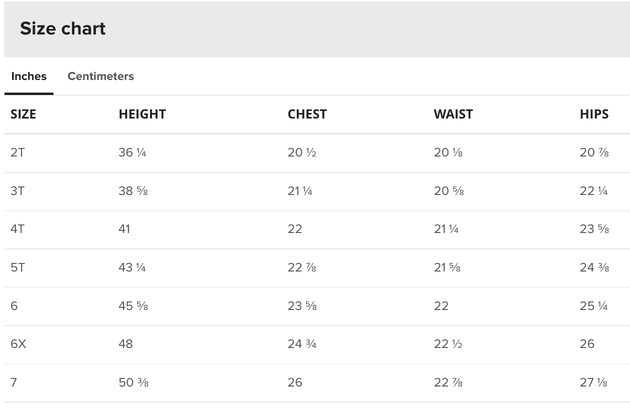This screenshot has height=414, width=630.
Task: Select the 4T size row label
Action: pyautogui.click(x=17, y=229)
